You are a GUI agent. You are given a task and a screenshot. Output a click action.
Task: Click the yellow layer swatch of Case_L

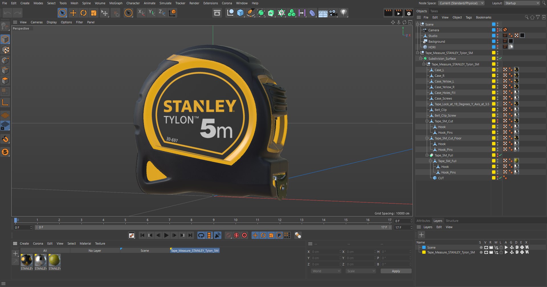(x=493, y=70)
